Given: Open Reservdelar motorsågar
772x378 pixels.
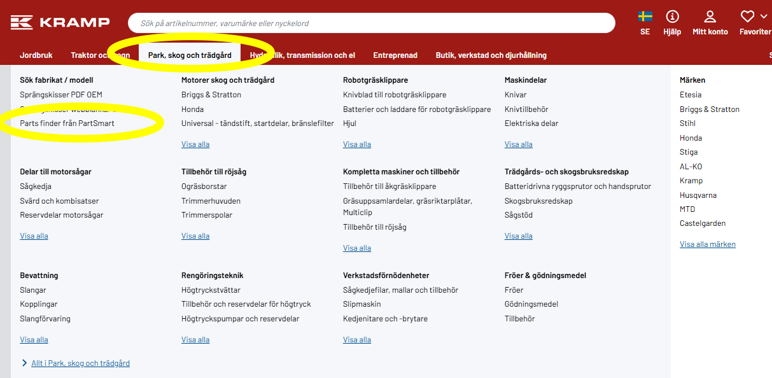Looking at the screenshot, I should [62, 215].
